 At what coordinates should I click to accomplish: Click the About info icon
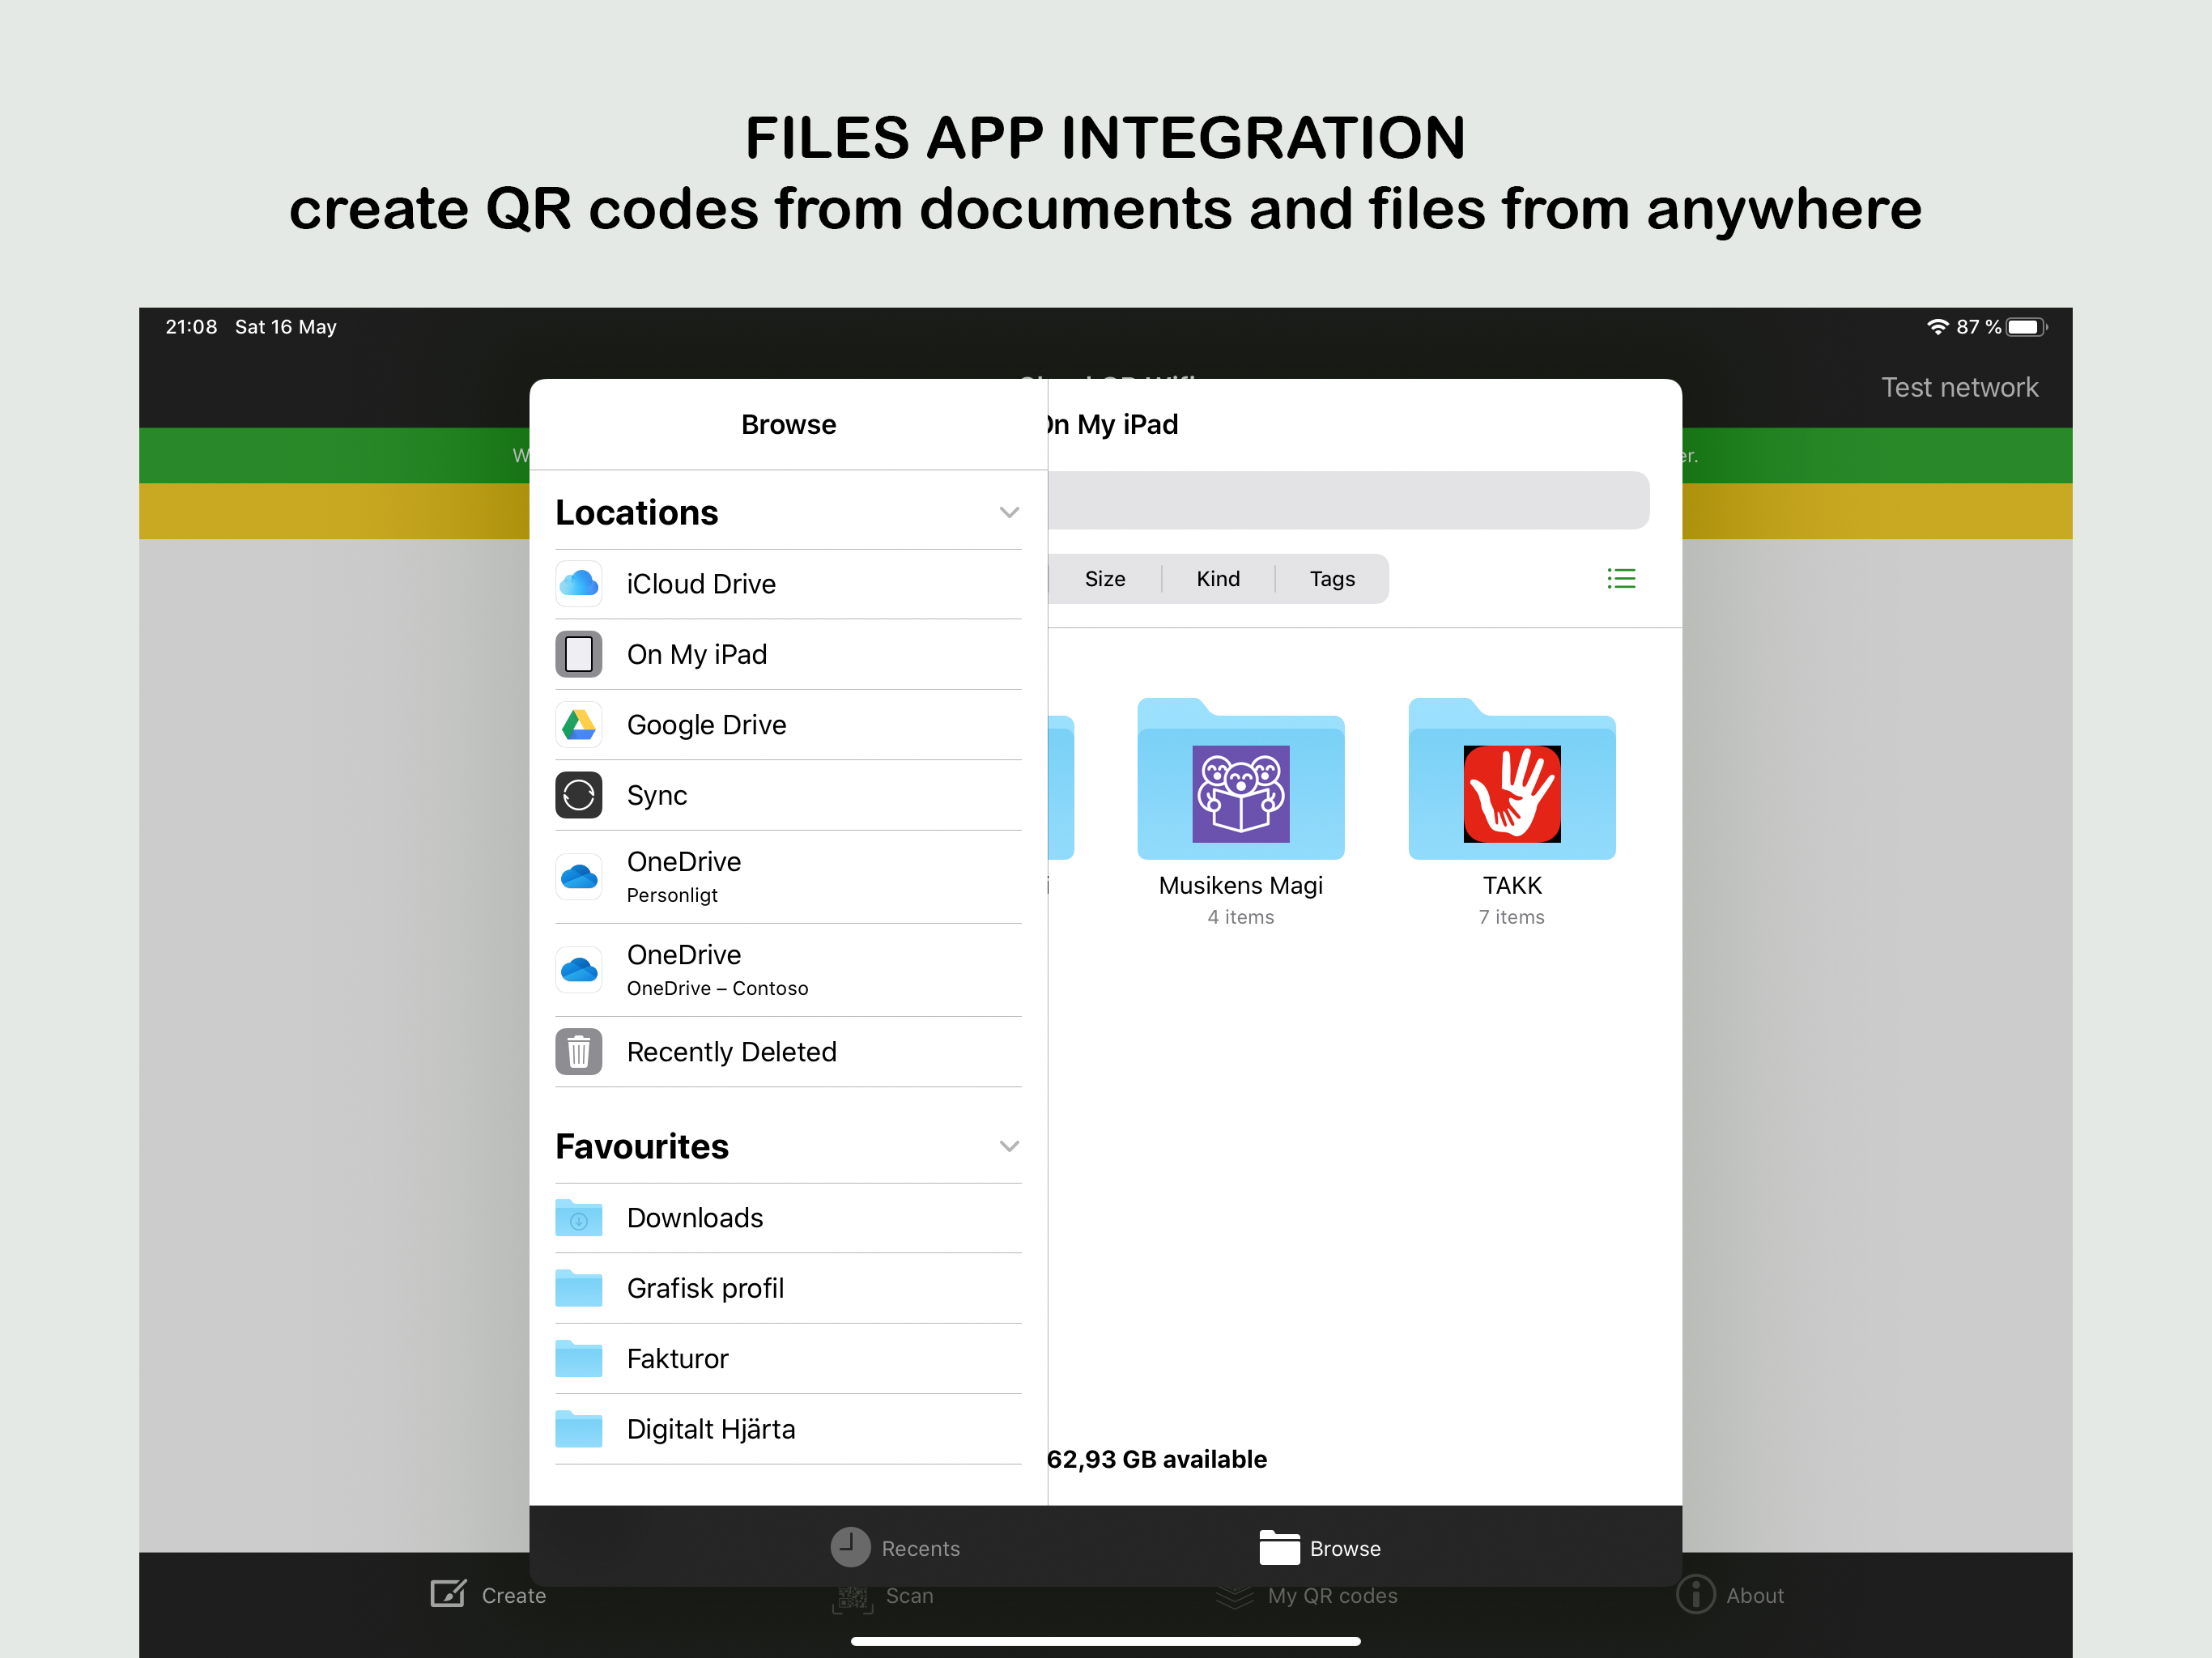pos(1695,1594)
